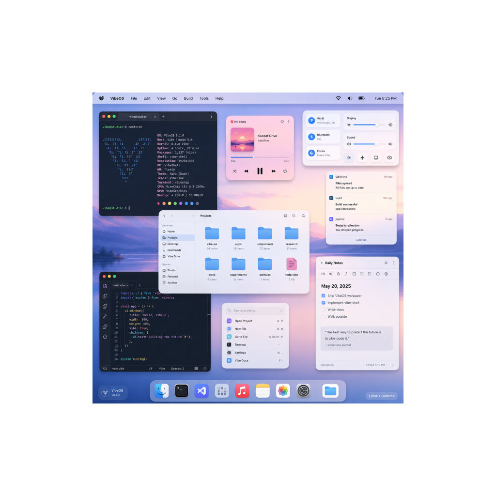Image resolution: width=496 pixels, height=496 pixels.
Task: Select Vibe Drive in file manager sidebar
Action: tap(178, 257)
